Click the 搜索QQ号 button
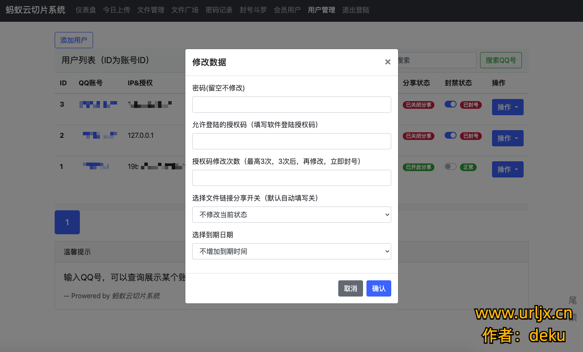 point(501,60)
